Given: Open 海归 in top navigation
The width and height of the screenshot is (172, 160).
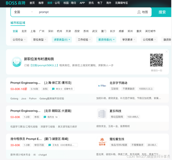Looking at the screenshot, I should pyautogui.click(x=73, y=3).
